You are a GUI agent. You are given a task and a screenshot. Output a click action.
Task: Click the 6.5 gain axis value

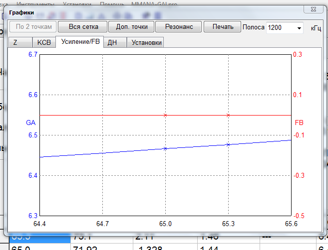pyautogui.click(x=33, y=135)
